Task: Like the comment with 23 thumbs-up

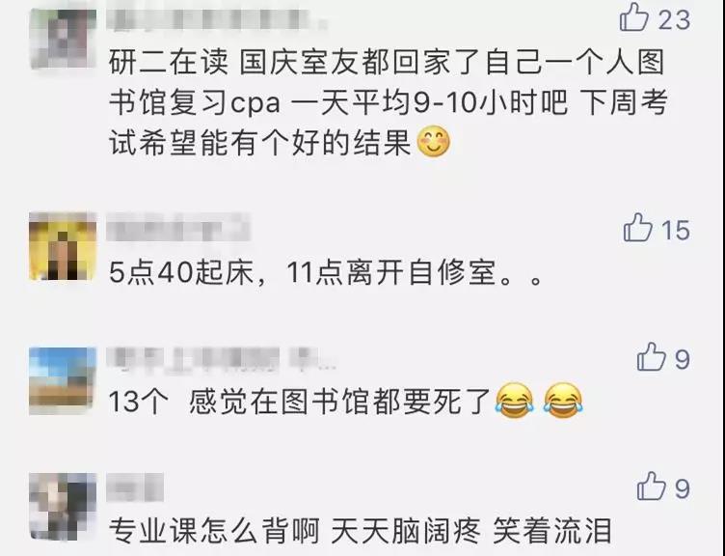Action: (634, 17)
